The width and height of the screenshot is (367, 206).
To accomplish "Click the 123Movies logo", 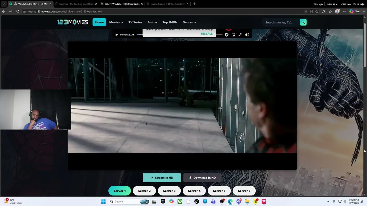I will click(73, 22).
